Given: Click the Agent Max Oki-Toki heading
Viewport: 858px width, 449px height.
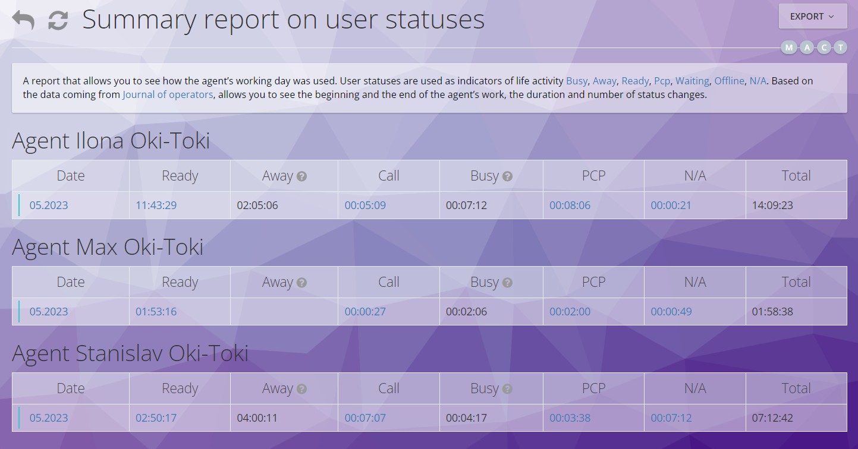Looking at the screenshot, I should point(108,248).
